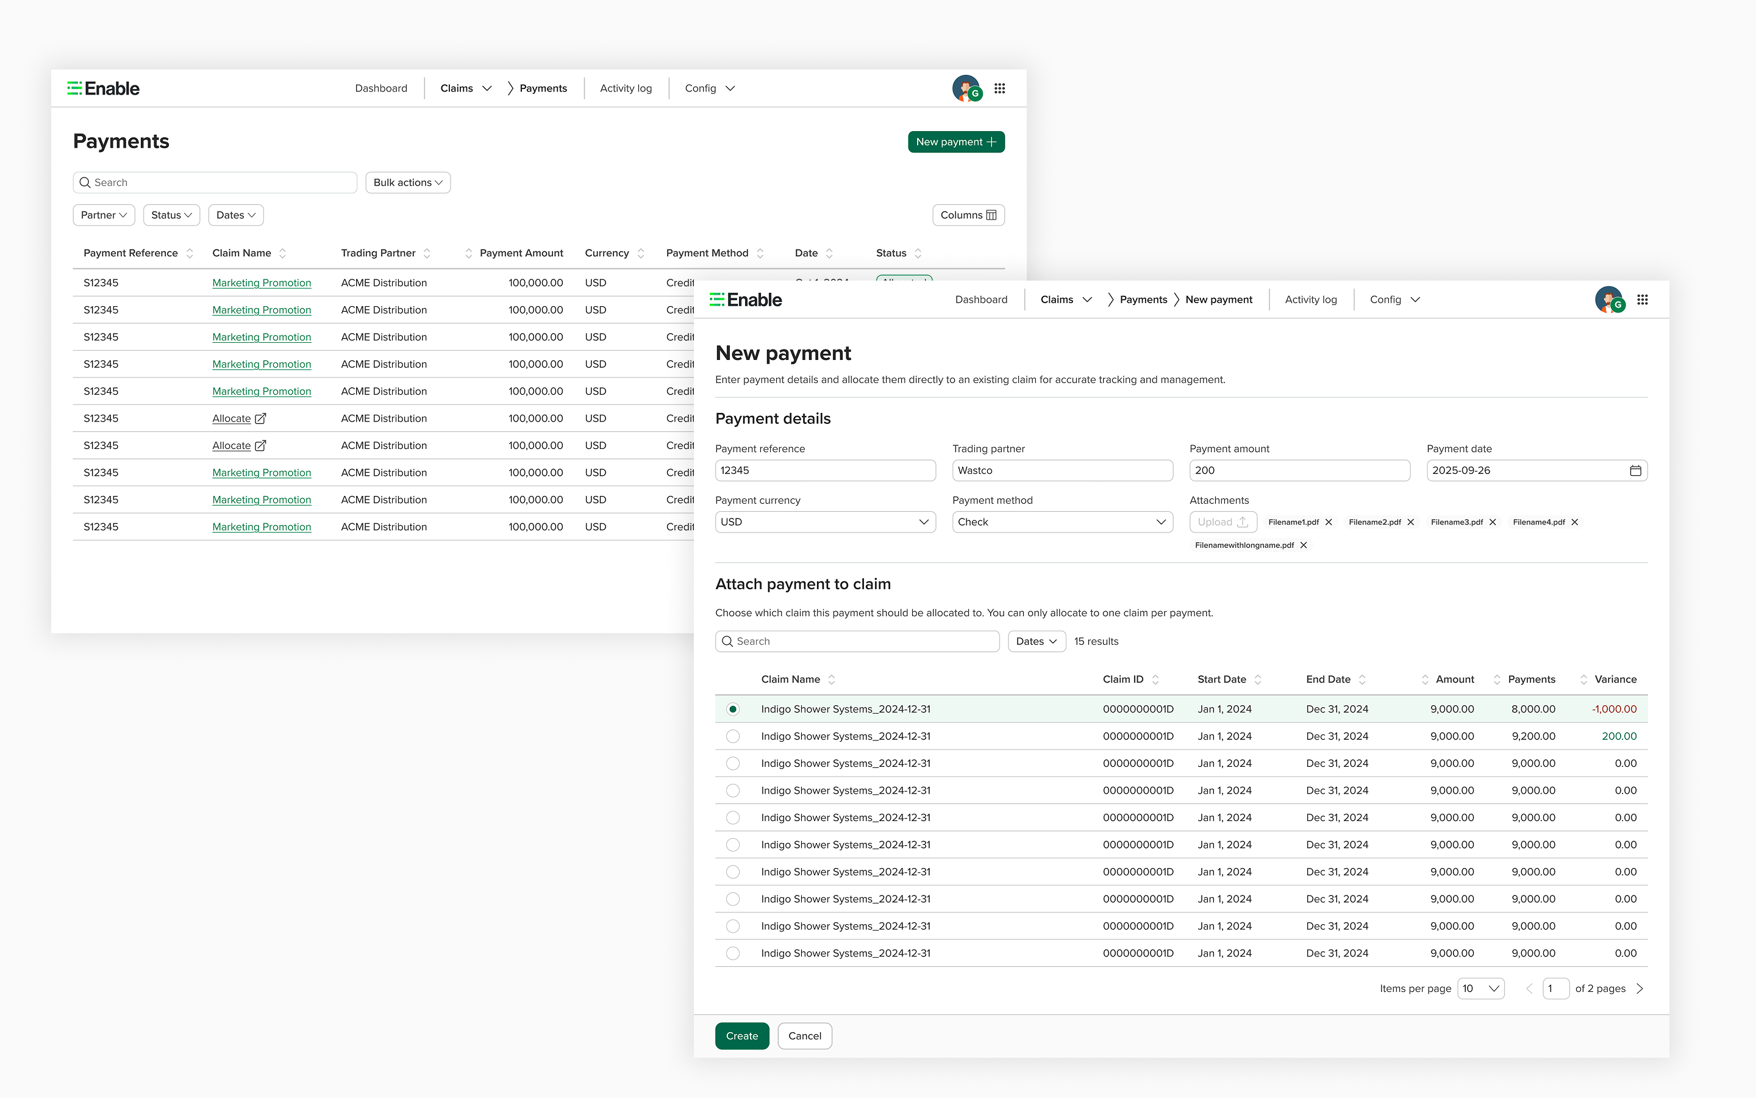The width and height of the screenshot is (1756, 1098).
Task: Click the search field in Attach payment section
Action: pos(856,641)
